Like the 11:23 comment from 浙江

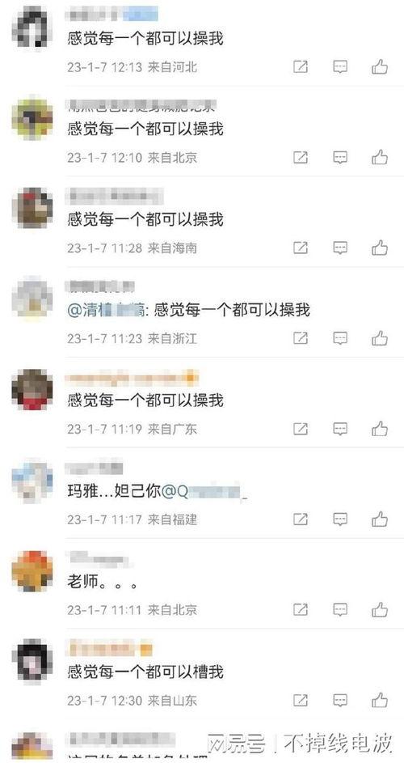380,337
